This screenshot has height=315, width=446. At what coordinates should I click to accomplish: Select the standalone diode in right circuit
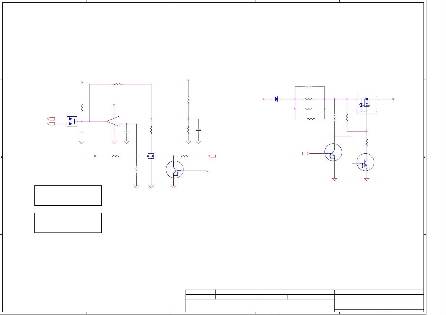pyautogui.click(x=276, y=99)
